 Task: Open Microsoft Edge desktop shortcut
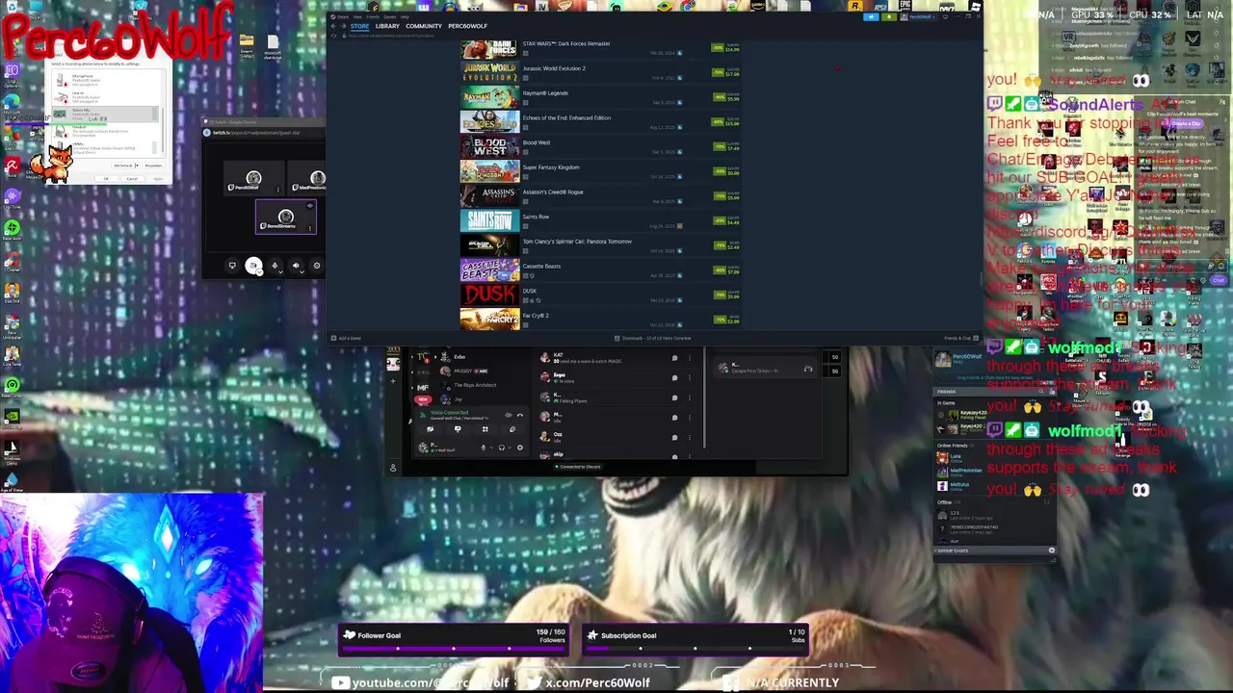pyautogui.click(x=12, y=104)
